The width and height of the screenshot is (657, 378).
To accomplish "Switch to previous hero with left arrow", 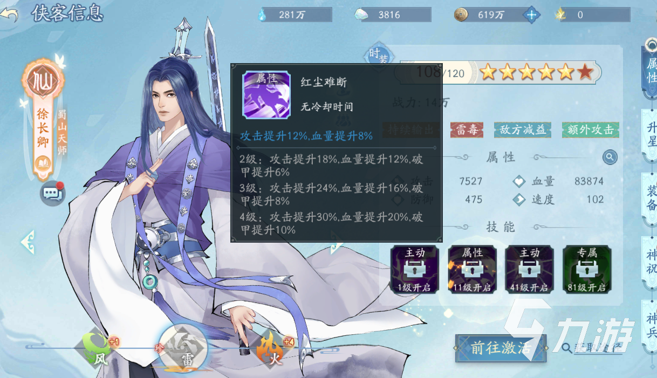I will (28, 242).
